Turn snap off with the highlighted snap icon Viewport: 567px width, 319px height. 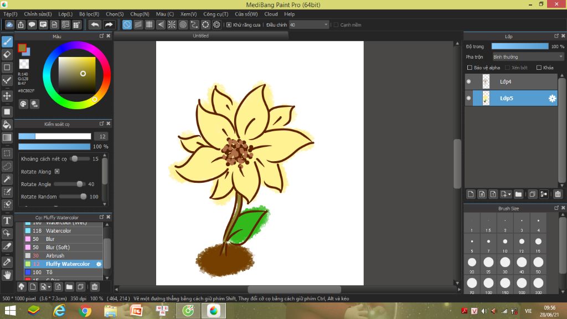click(x=127, y=24)
